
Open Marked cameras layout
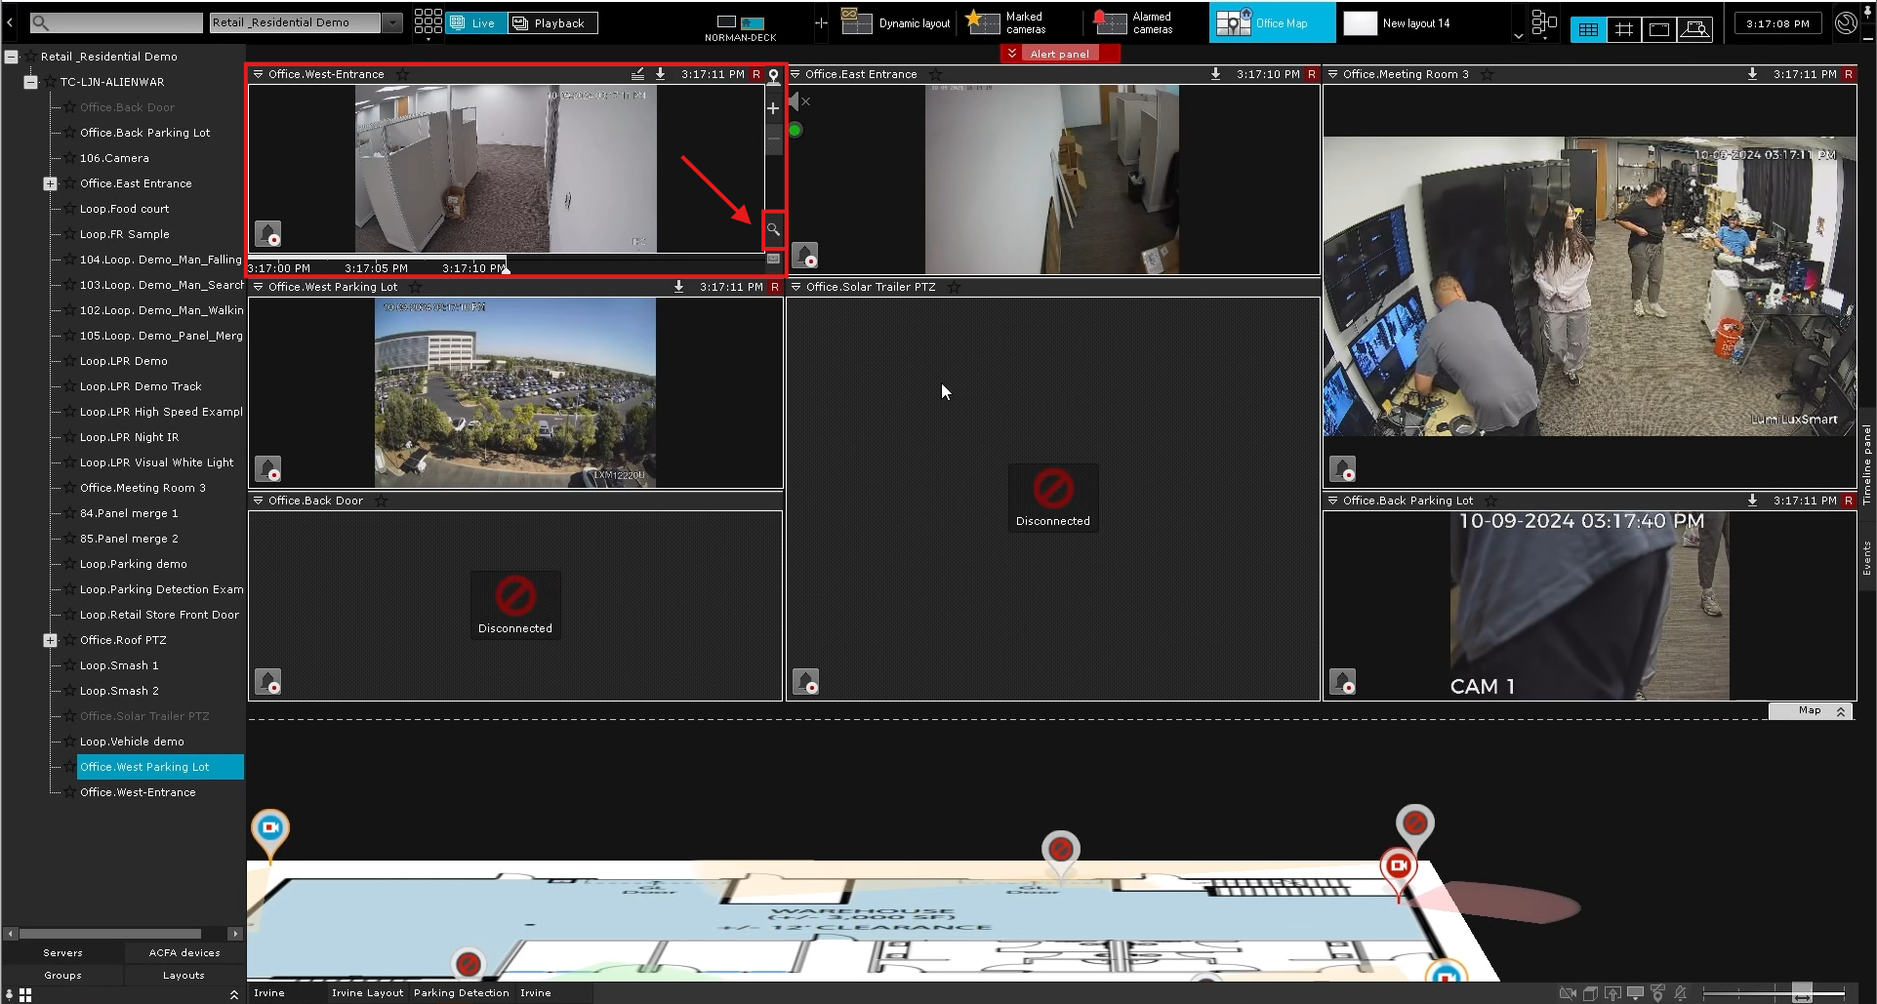(1006, 22)
